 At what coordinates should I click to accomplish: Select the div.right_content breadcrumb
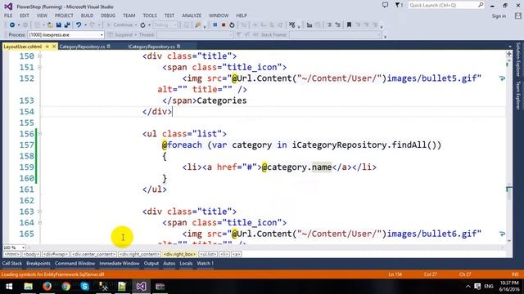(x=139, y=254)
